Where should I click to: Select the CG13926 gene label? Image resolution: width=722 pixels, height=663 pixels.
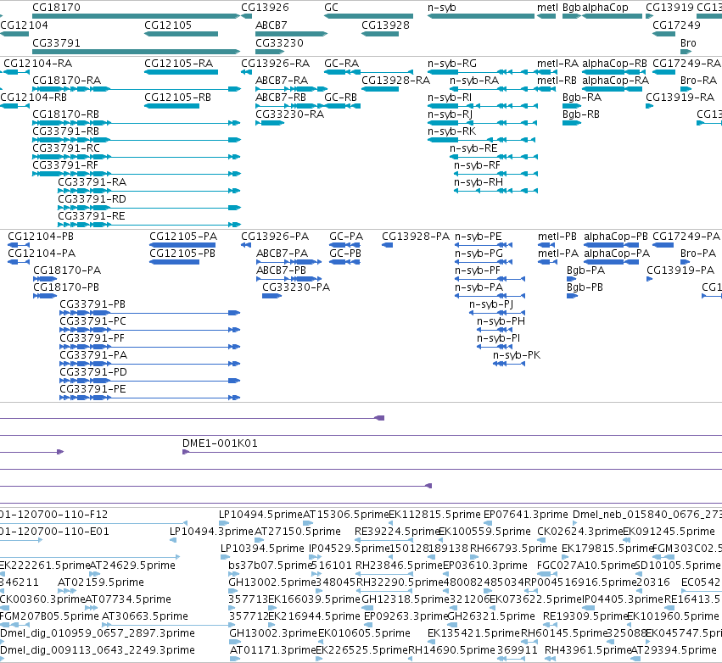[x=265, y=8]
